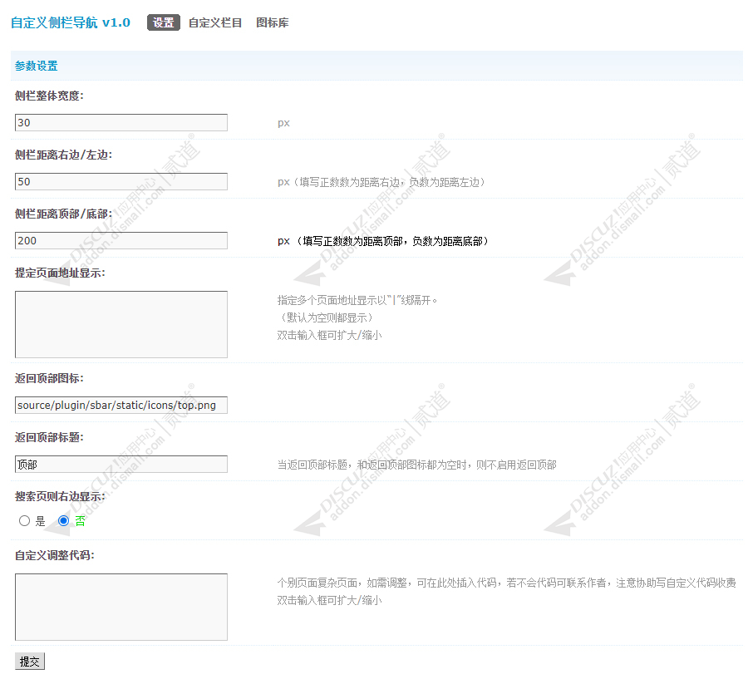Screen dimensions: 748x679
Task: Click the px unit beside width field
Action: click(284, 123)
